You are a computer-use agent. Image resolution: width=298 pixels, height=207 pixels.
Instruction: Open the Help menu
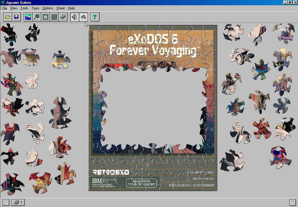tap(71, 8)
